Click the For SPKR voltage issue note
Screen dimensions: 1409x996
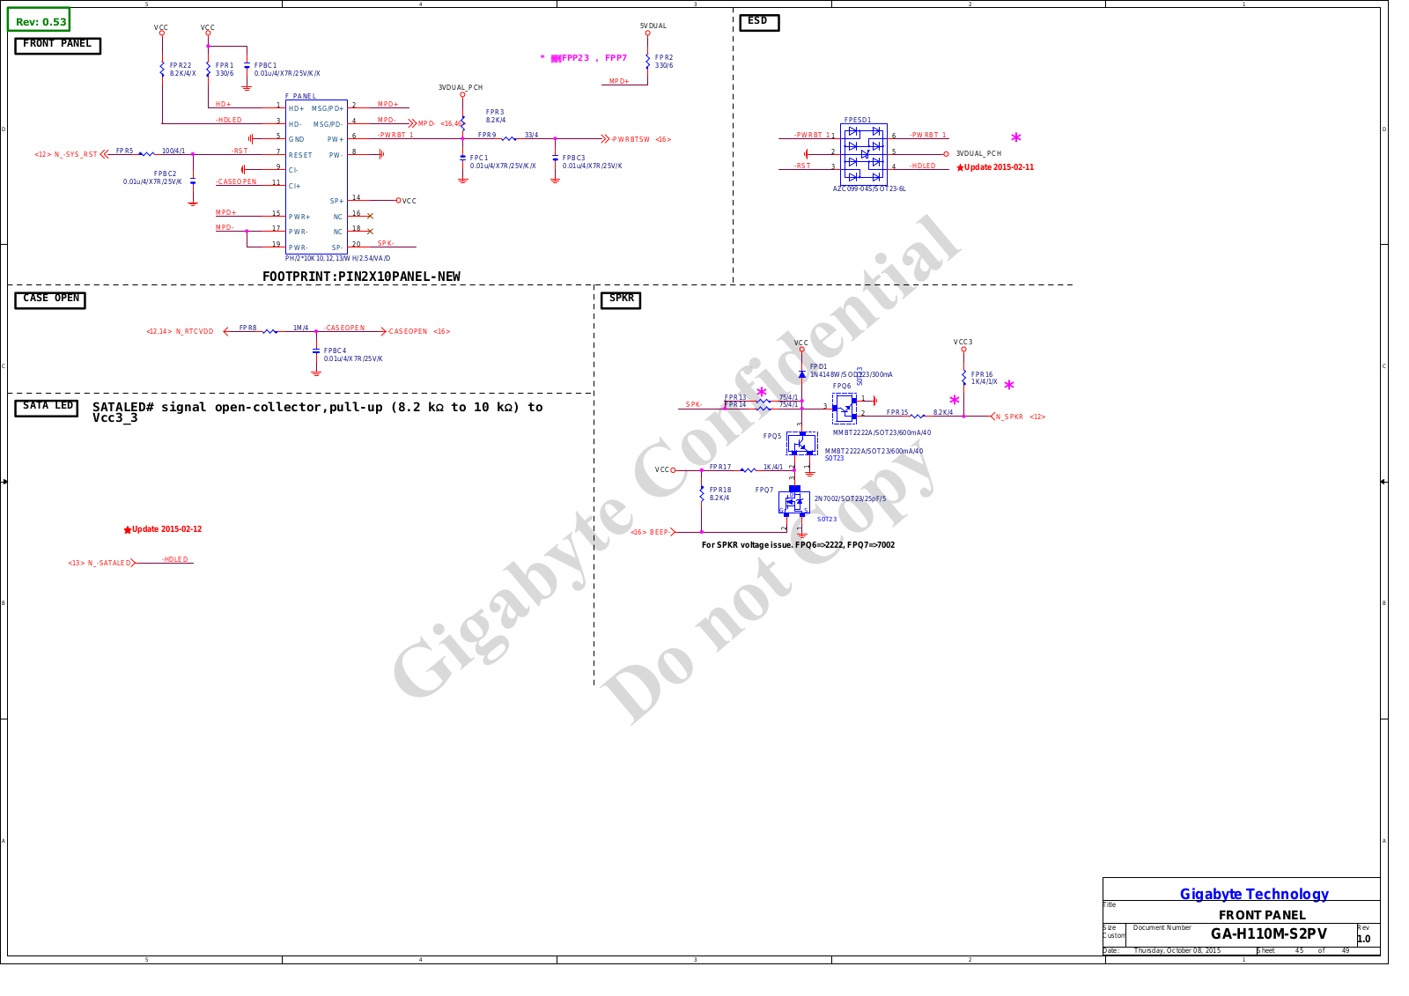point(798,545)
